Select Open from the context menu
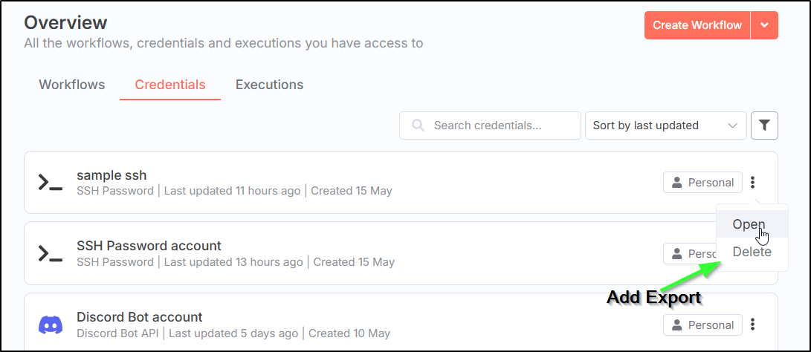 pos(749,224)
